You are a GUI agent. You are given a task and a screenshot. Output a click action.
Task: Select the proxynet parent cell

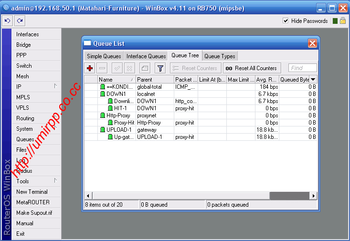(x=155, y=115)
